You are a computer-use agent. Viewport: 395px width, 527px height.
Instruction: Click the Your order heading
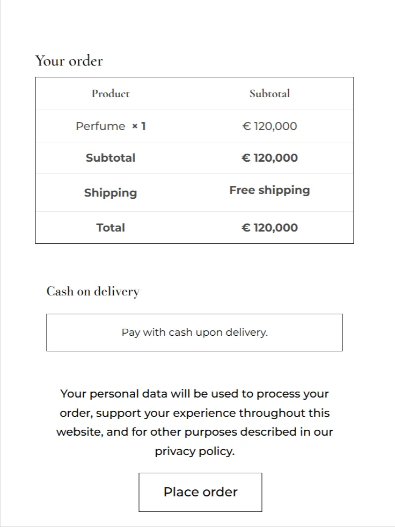click(x=69, y=61)
